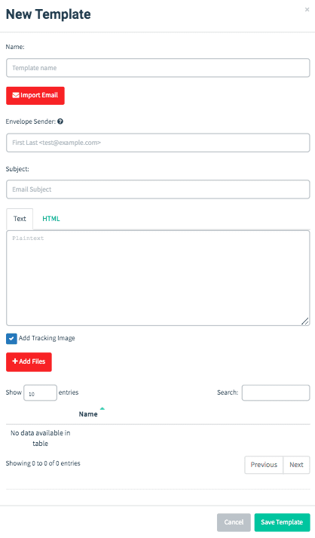Focus the Template name input field

coord(158,68)
